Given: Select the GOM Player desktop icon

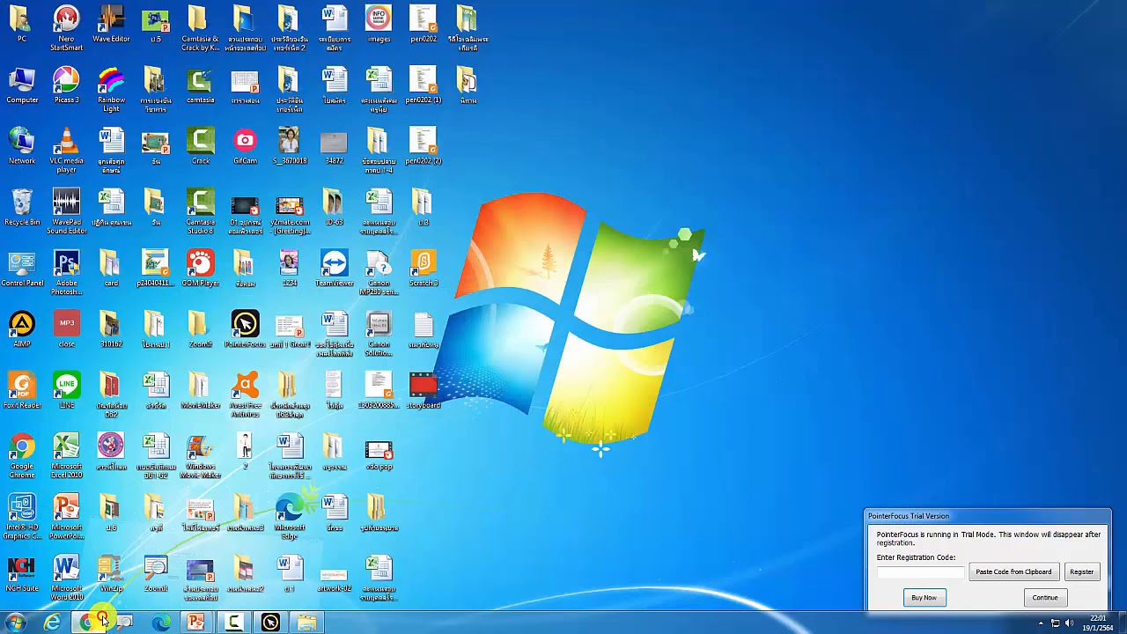Looking at the screenshot, I should tap(200, 268).
